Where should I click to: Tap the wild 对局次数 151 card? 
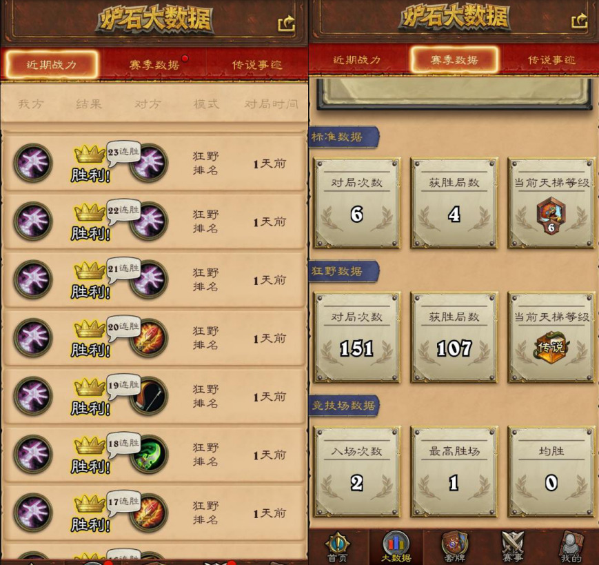(x=357, y=337)
